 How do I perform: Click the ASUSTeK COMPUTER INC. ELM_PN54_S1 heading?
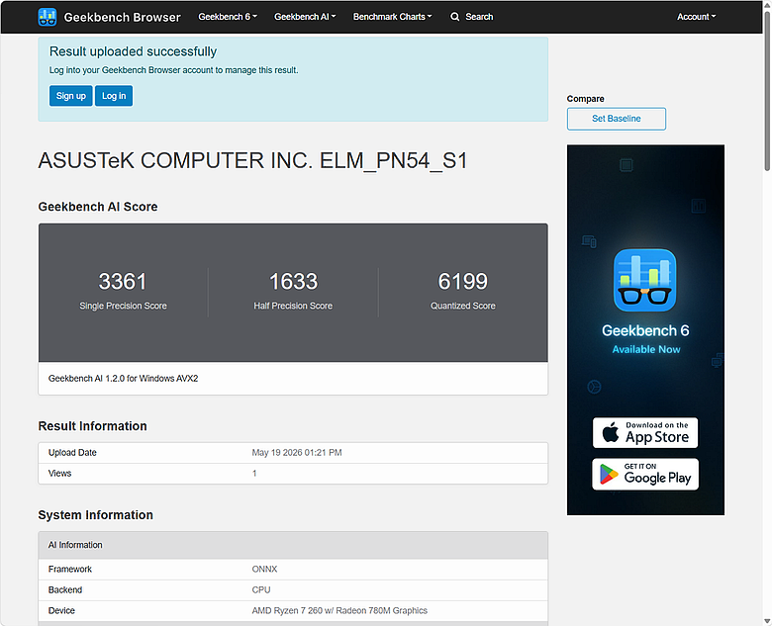coord(252,161)
